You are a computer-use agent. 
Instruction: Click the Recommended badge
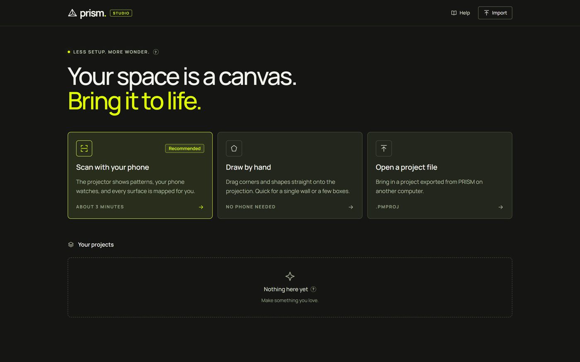[184, 149]
